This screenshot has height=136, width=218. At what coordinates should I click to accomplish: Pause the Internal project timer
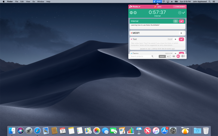tap(175, 21)
